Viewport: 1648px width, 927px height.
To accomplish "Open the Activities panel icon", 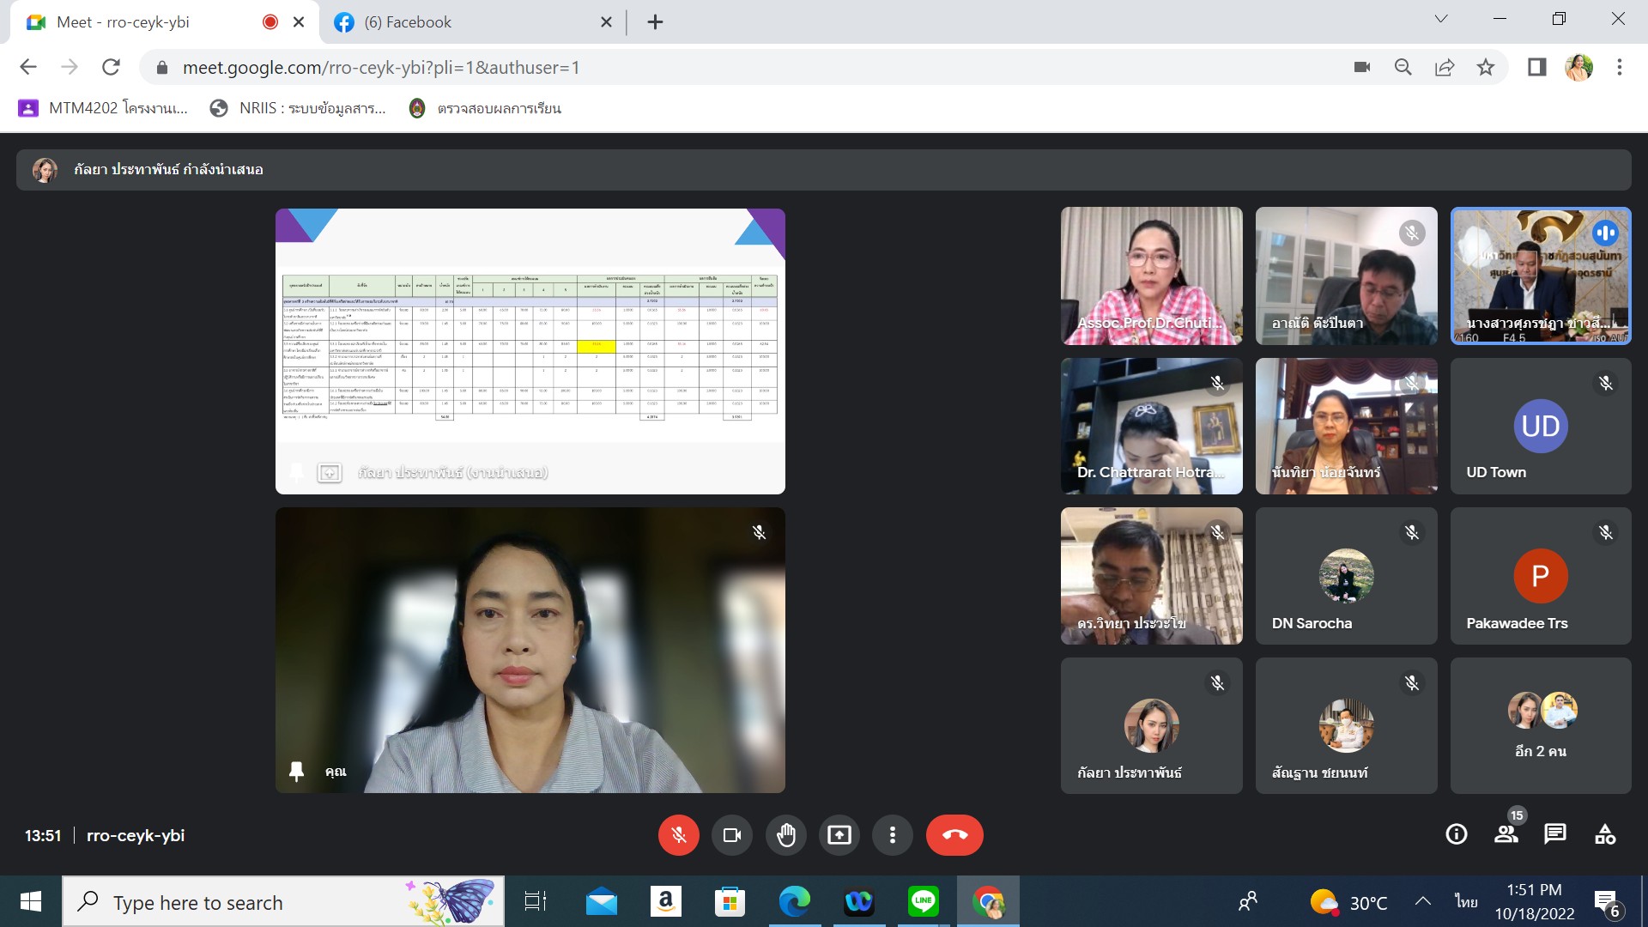I will pos(1604,834).
